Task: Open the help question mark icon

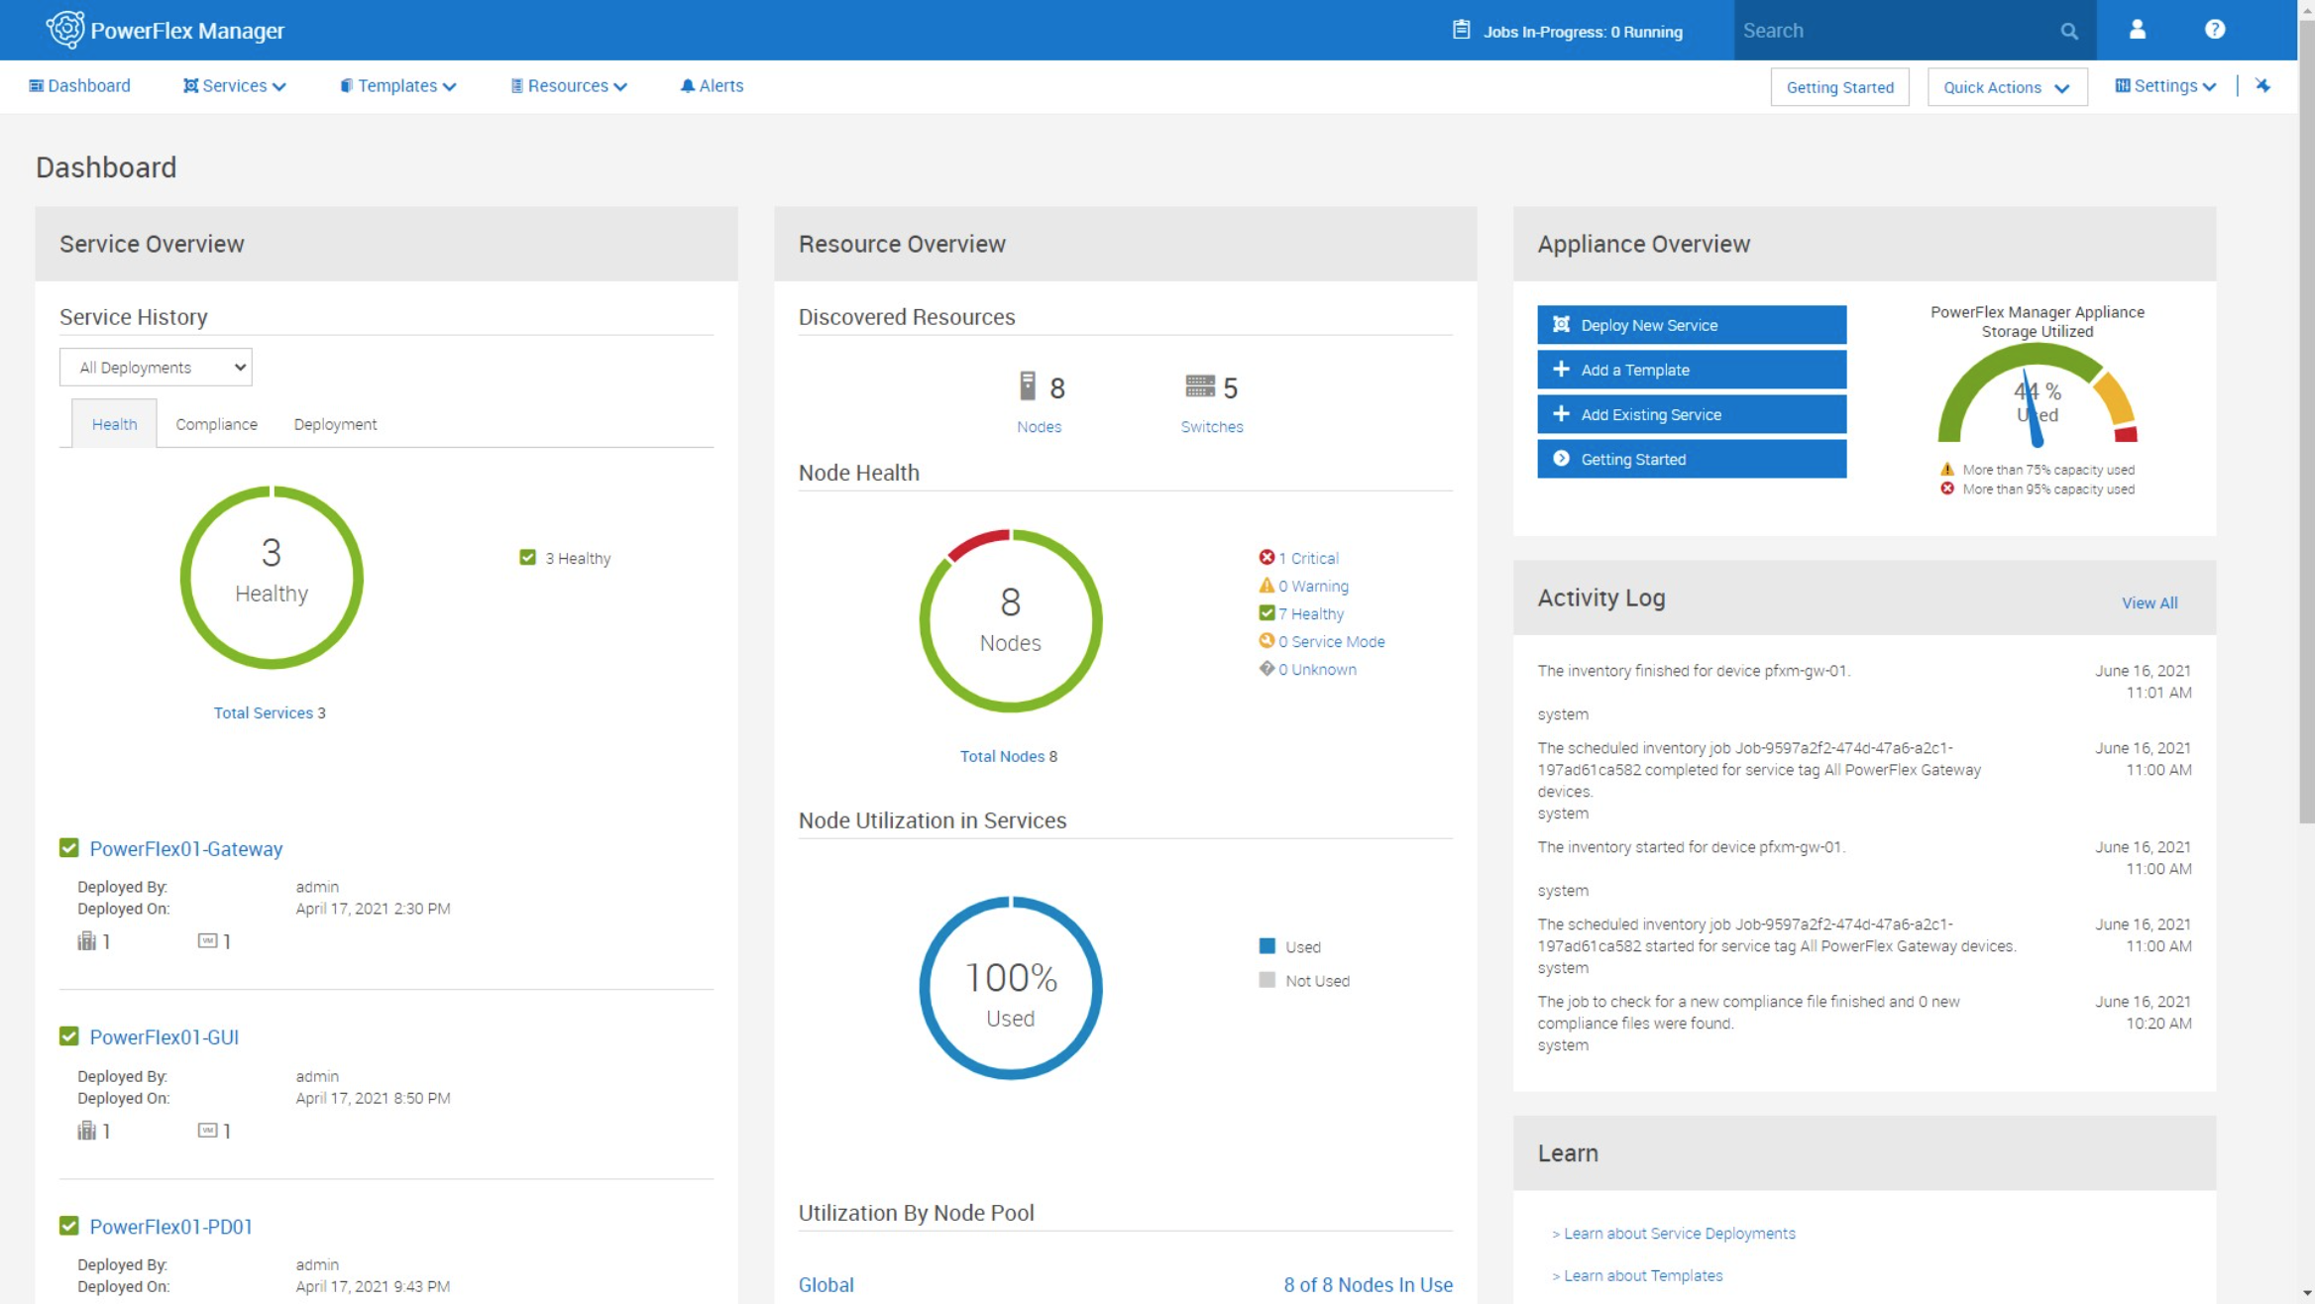Action: [2214, 30]
